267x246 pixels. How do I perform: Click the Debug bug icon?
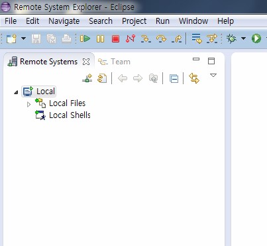click(231, 38)
